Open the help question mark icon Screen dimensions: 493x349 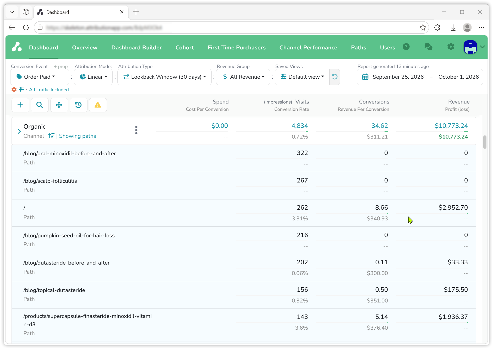406,47
